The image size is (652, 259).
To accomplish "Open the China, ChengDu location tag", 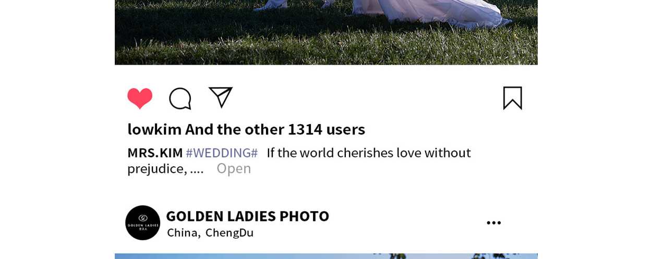I will [210, 232].
